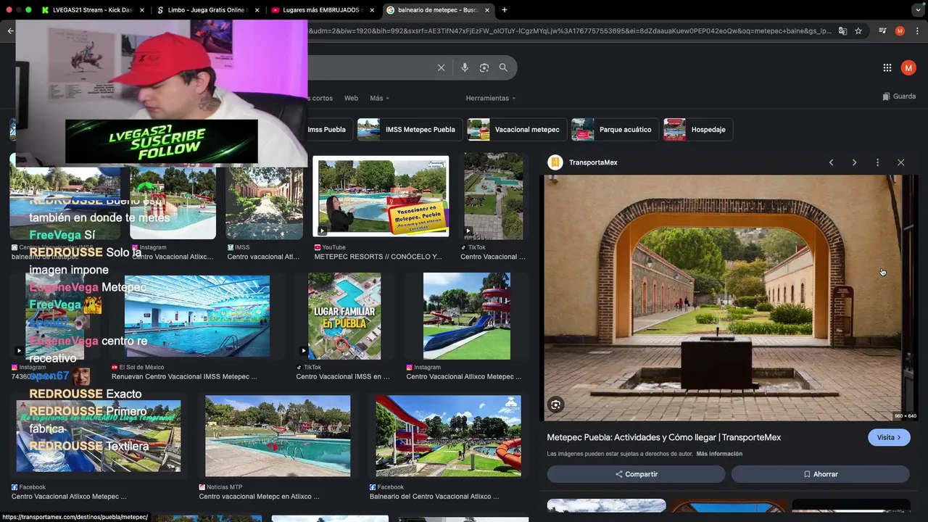The image size is (928, 522).
Task: Switch to Limbo Juega Gratis browser tab
Action: pos(207,10)
